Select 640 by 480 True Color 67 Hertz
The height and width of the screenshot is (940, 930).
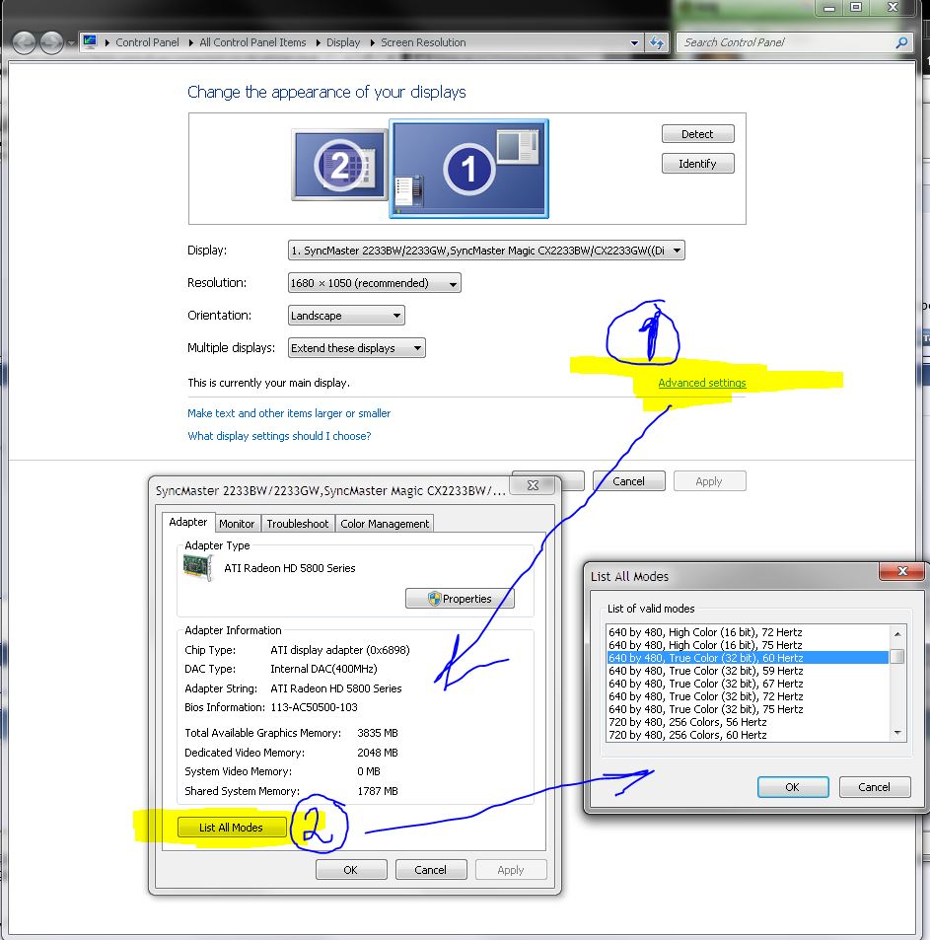click(x=705, y=684)
